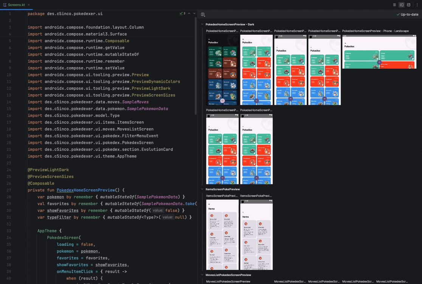
Task: Open the dark Pokedex phone preview thumbnail
Action: tap(222, 70)
